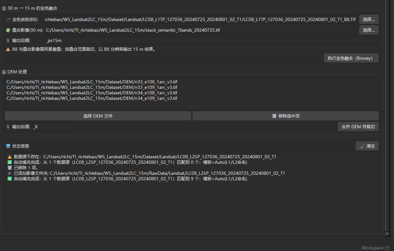Focus the _ps15m output suffix field
Image resolution: width=394 pixels, height=251 pixels.
211,40
